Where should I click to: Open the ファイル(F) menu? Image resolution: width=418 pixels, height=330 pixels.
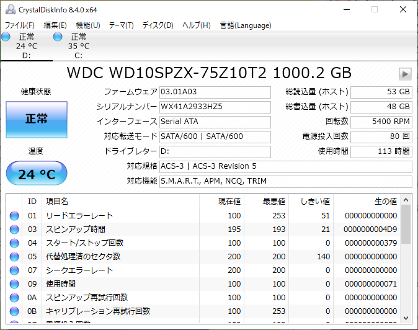(x=20, y=25)
